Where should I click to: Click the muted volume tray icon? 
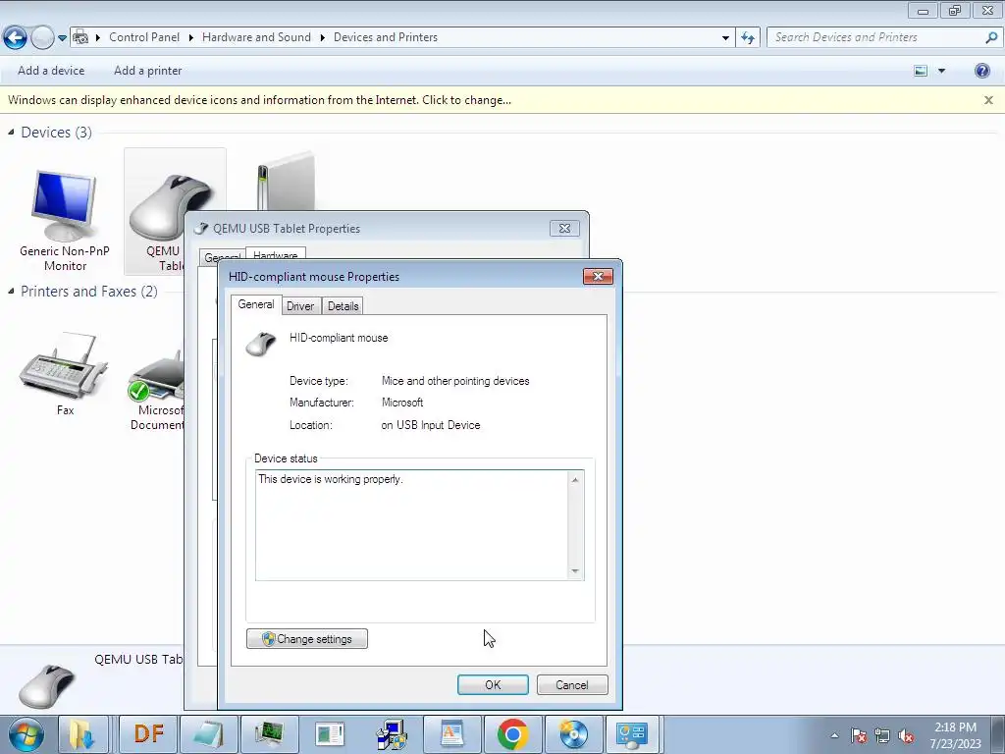[x=906, y=735]
